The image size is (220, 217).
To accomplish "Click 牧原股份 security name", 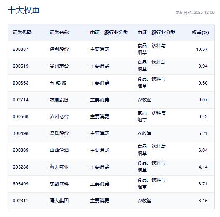I will 59,100.
